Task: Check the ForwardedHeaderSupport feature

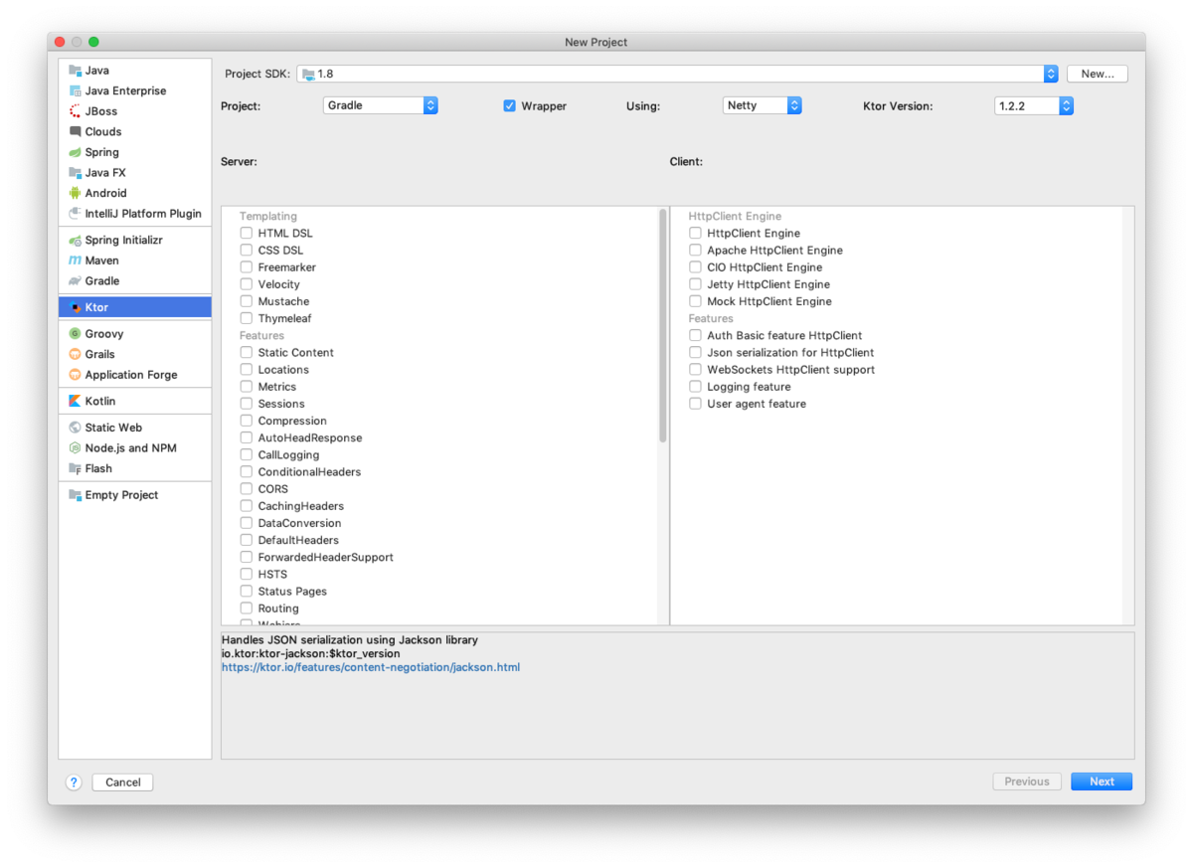Action: (247, 558)
